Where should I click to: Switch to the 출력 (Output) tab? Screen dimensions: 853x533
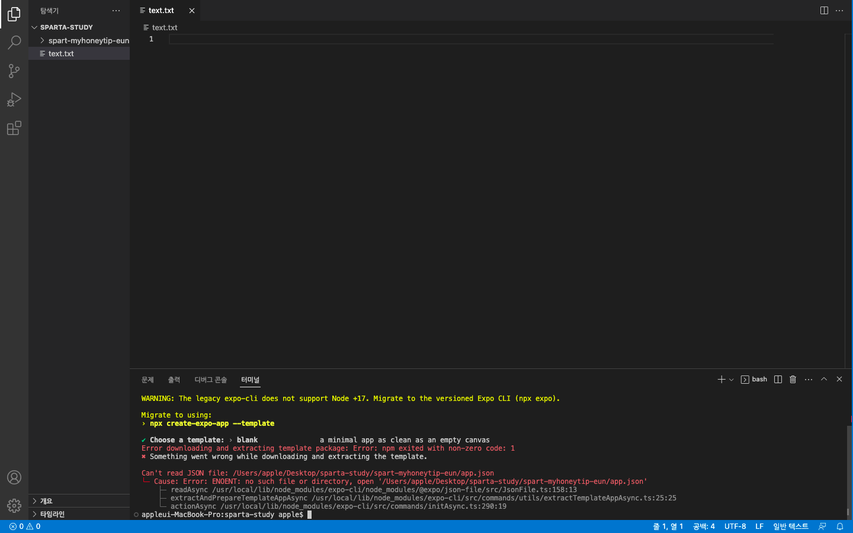coord(174,380)
